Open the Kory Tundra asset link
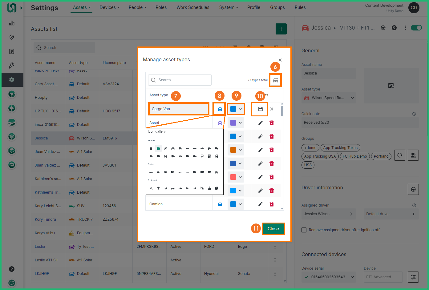This screenshot has height=290, width=429. tap(45, 220)
